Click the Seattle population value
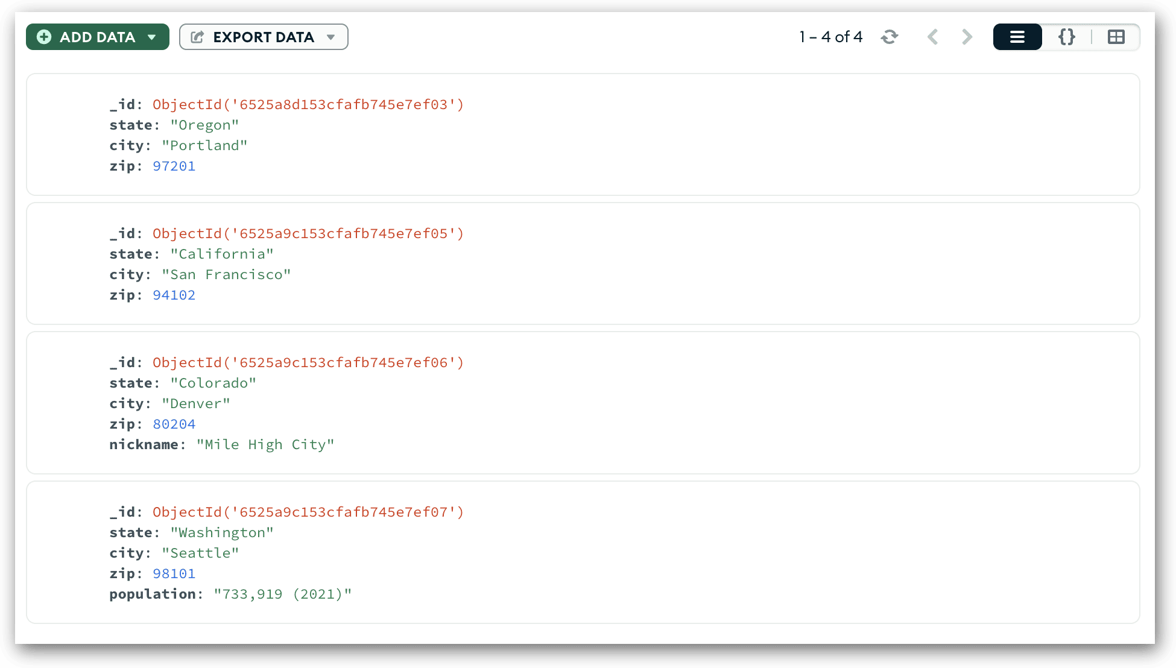Viewport: 1176px width, 668px height. click(x=283, y=594)
